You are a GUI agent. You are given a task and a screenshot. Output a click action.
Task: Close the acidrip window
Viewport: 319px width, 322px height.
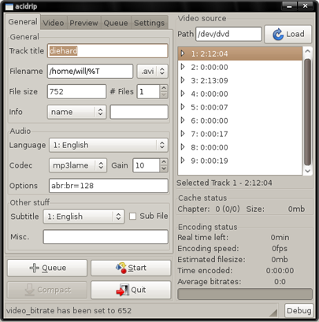pyautogui.click(x=305, y=6)
